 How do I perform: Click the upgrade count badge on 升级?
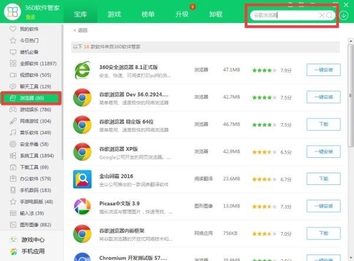tap(192, 7)
